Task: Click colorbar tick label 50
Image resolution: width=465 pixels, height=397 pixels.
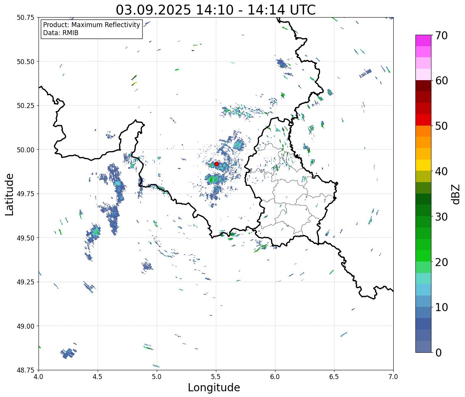Action: click(441, 126)
